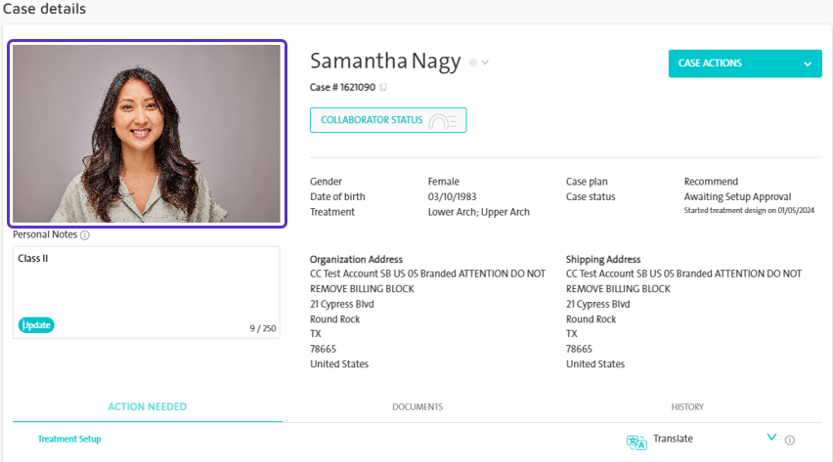Switch to the Documents tab
Image resolution: width=833 pixels, height=462 pixels.
(417, 406)
